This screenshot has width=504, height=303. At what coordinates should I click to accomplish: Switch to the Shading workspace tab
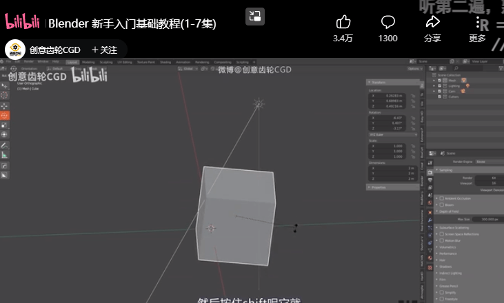(165, 62)
